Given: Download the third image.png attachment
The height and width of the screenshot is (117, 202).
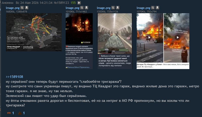Looking at the screenshot, I should (118, 8).
